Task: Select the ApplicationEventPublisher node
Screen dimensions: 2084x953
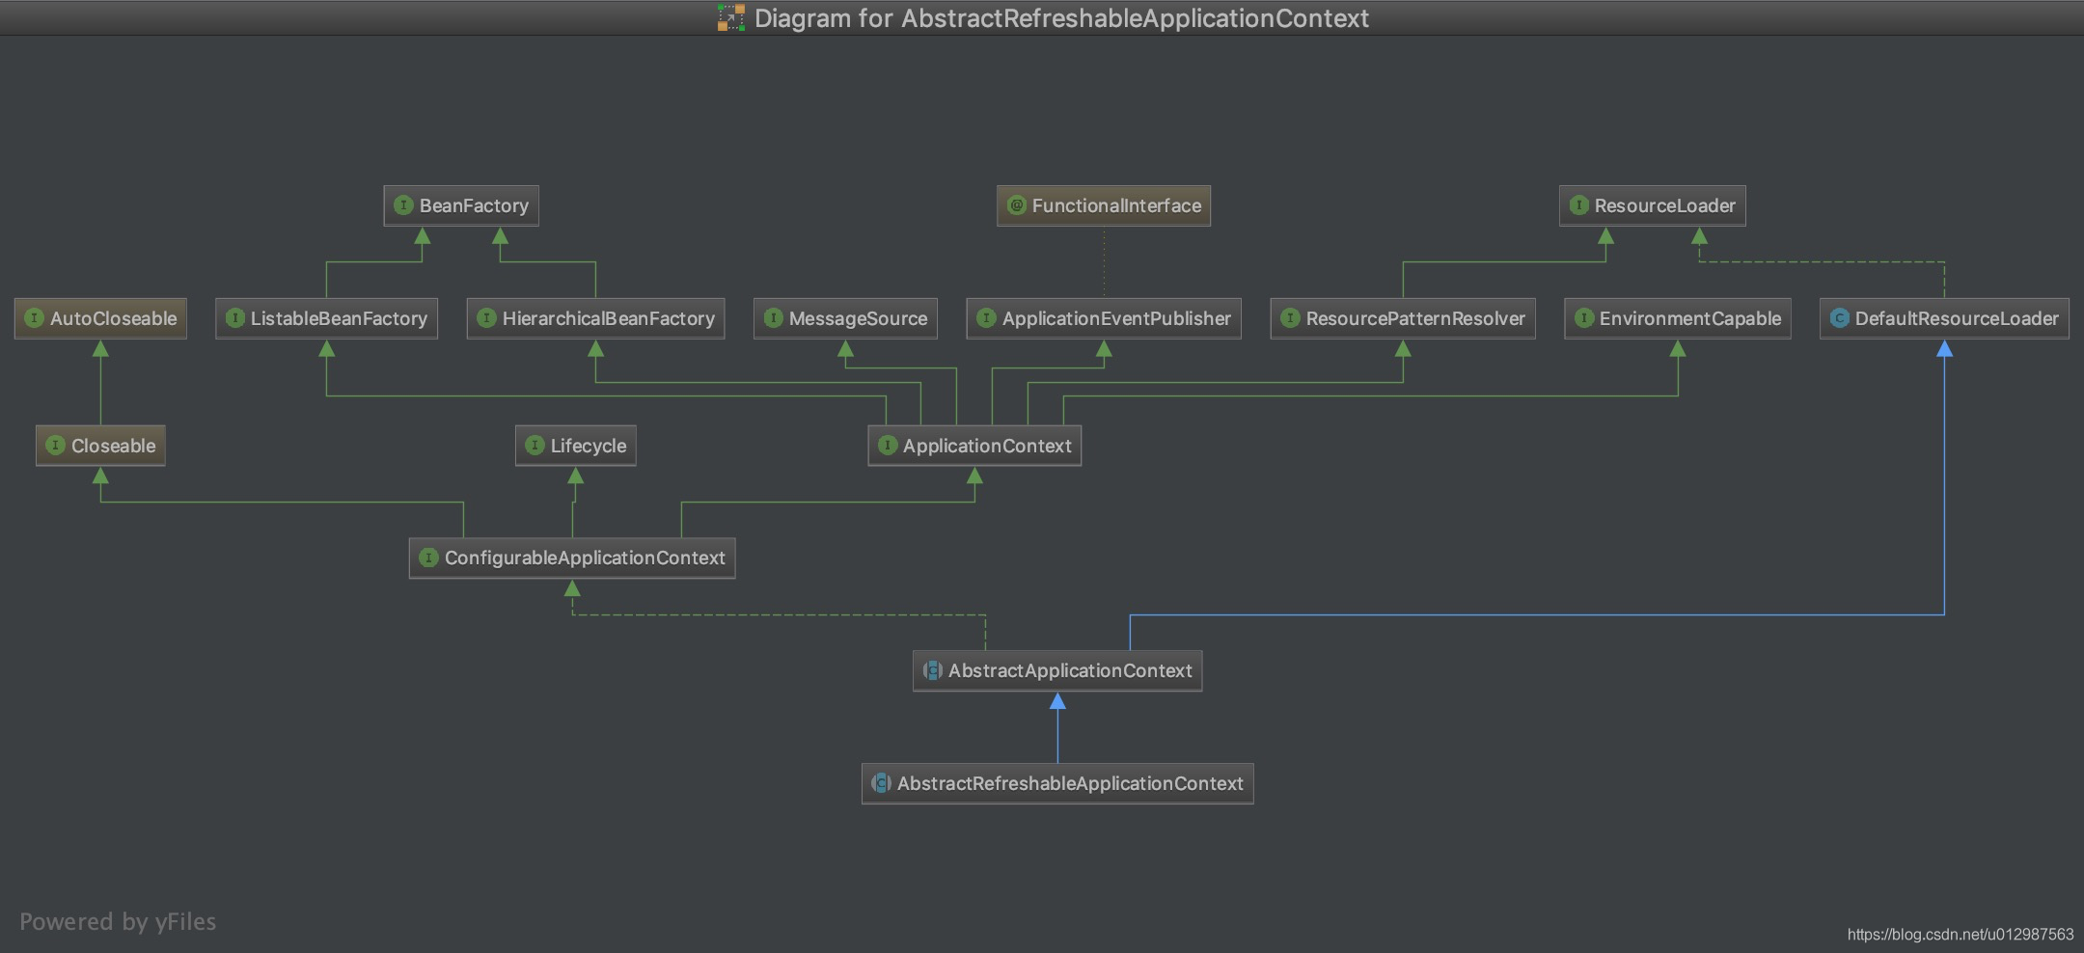Action: click(x=1104, y=318)
